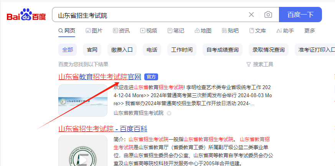
Task: Open image search via camera icon
Action: point(268,15)
